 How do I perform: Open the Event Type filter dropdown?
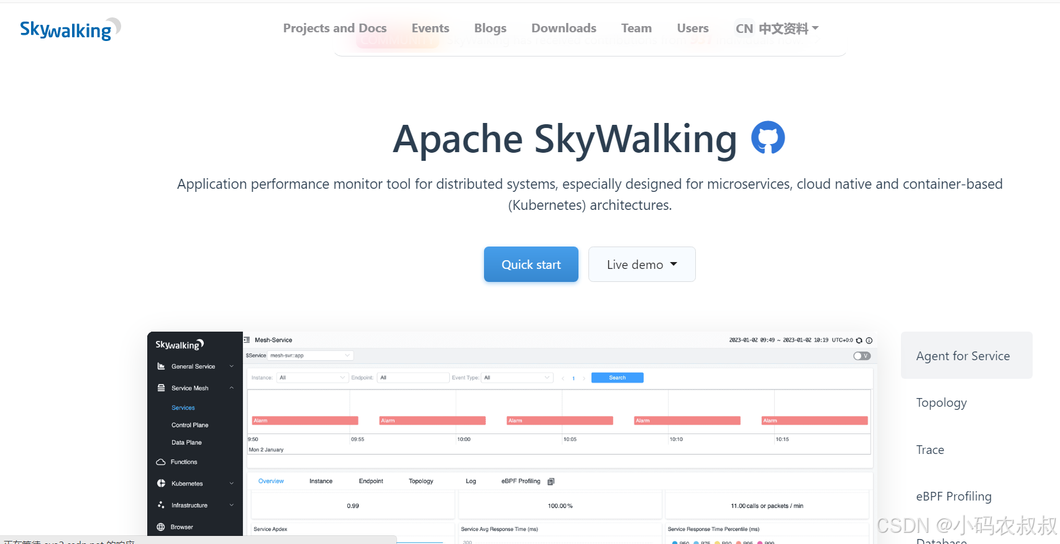point(518,378)
